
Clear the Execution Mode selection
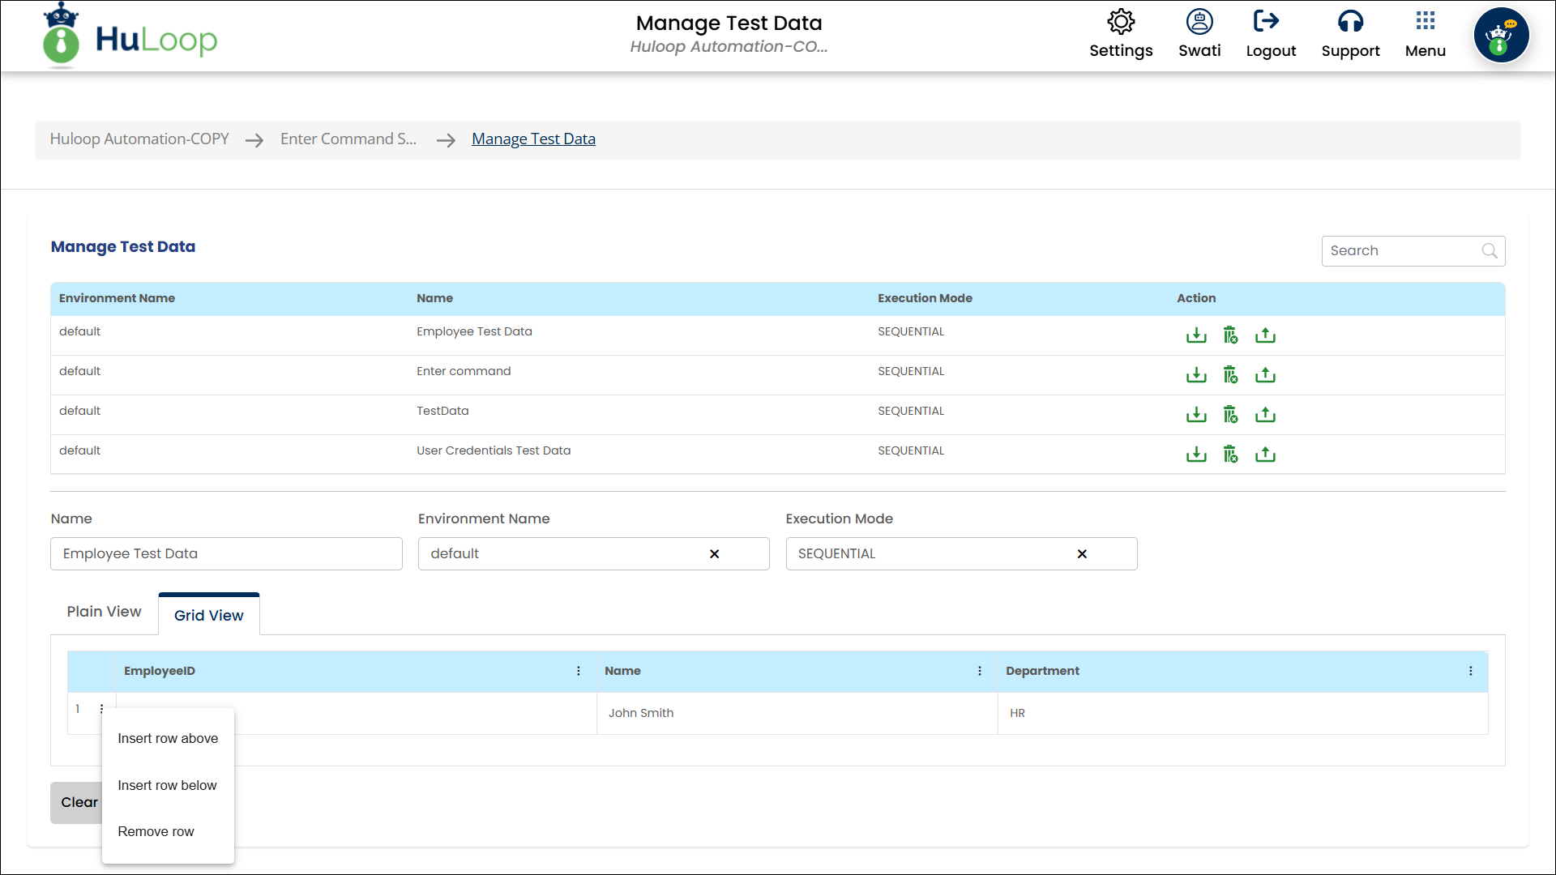coord(1082,554)
